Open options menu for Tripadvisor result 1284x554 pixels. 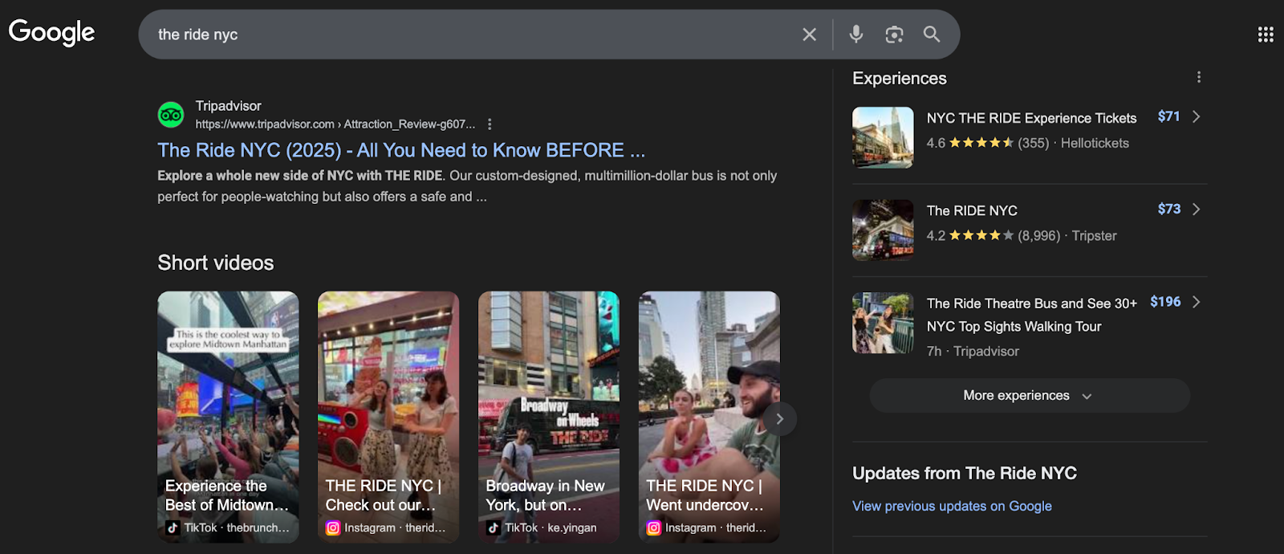click(x=490, y=124)
